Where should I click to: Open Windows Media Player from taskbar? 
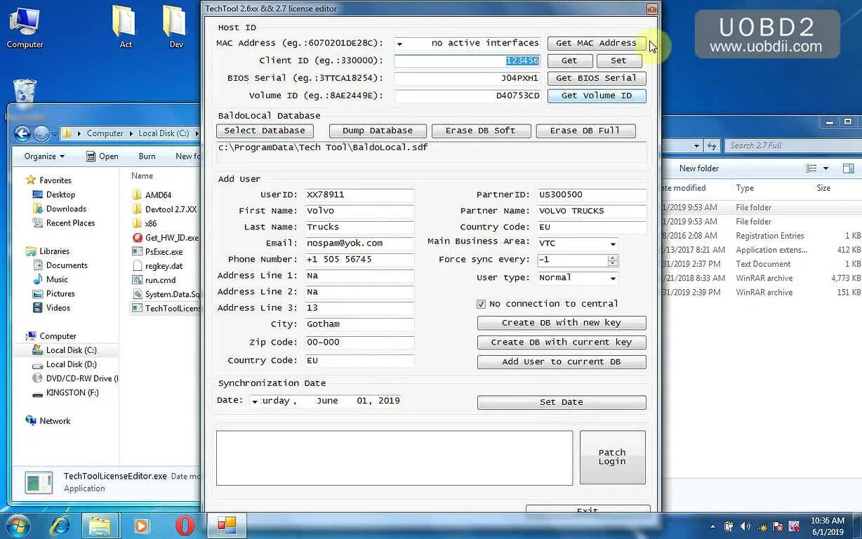[x=141, y=525]
